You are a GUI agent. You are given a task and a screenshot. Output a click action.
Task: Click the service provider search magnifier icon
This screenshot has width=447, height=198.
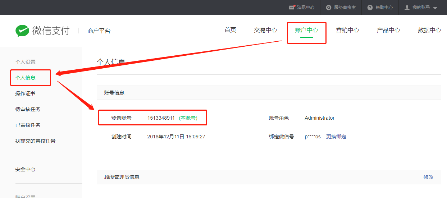(328, 8)
